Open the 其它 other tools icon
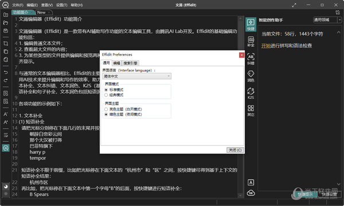This screenshot has height=206, width=344. pyautogui.click(x=251, y=110)
